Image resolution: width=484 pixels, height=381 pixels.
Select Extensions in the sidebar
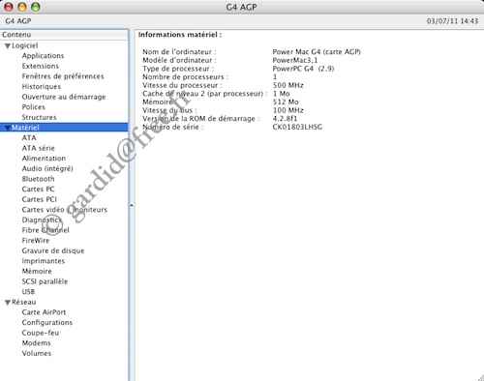pos(41,66)
